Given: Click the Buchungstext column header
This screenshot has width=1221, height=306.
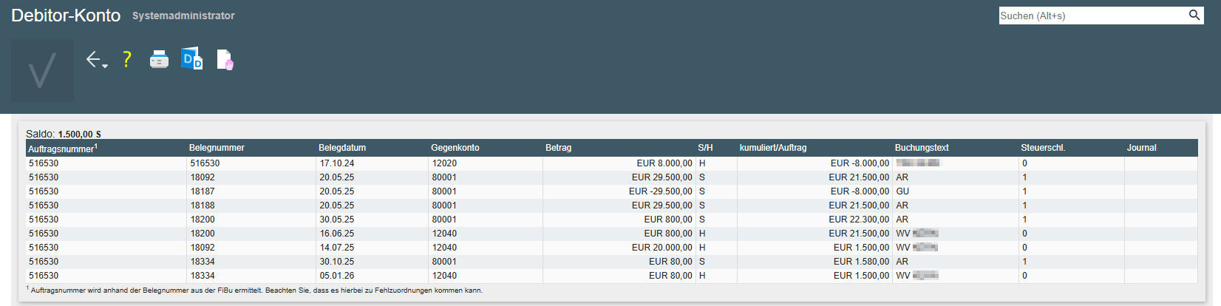Looking at the screenshot, I should pyautogui.click(x=922, y=148).
